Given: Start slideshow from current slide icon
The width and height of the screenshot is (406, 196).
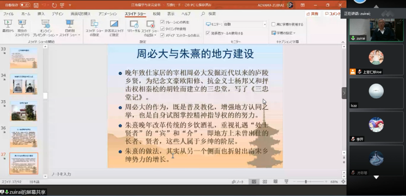Looking at the screenshot, I should (x=22, y=24).
